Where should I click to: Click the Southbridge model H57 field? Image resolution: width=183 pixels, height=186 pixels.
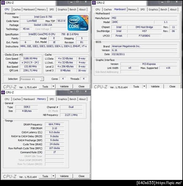(x=144, y=31)
